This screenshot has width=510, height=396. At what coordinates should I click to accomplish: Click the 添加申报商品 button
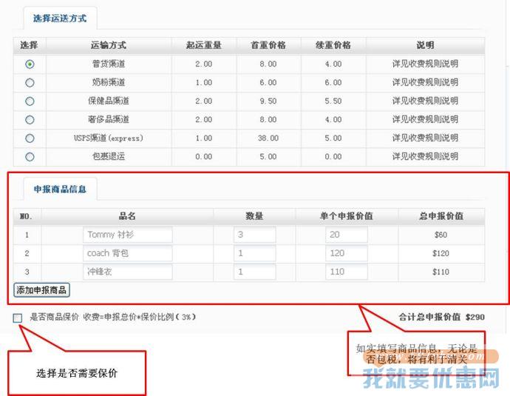[41, 290]
